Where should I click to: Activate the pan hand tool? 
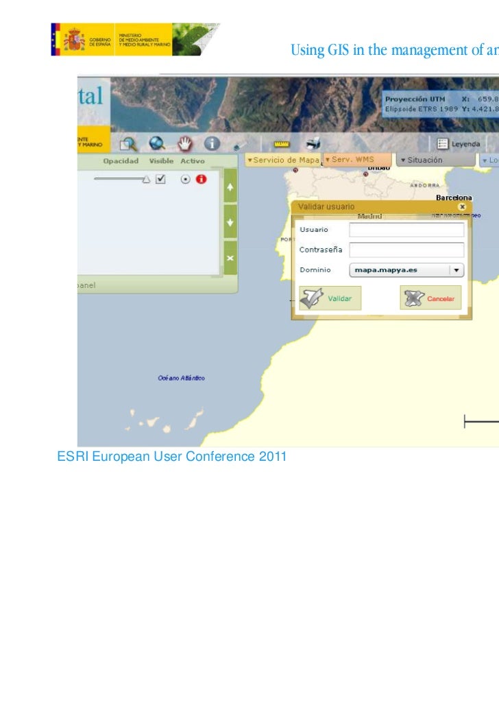point(184,144)
